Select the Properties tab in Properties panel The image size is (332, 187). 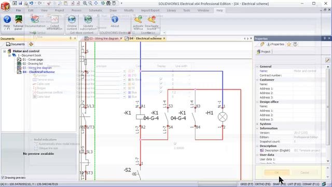275,44
